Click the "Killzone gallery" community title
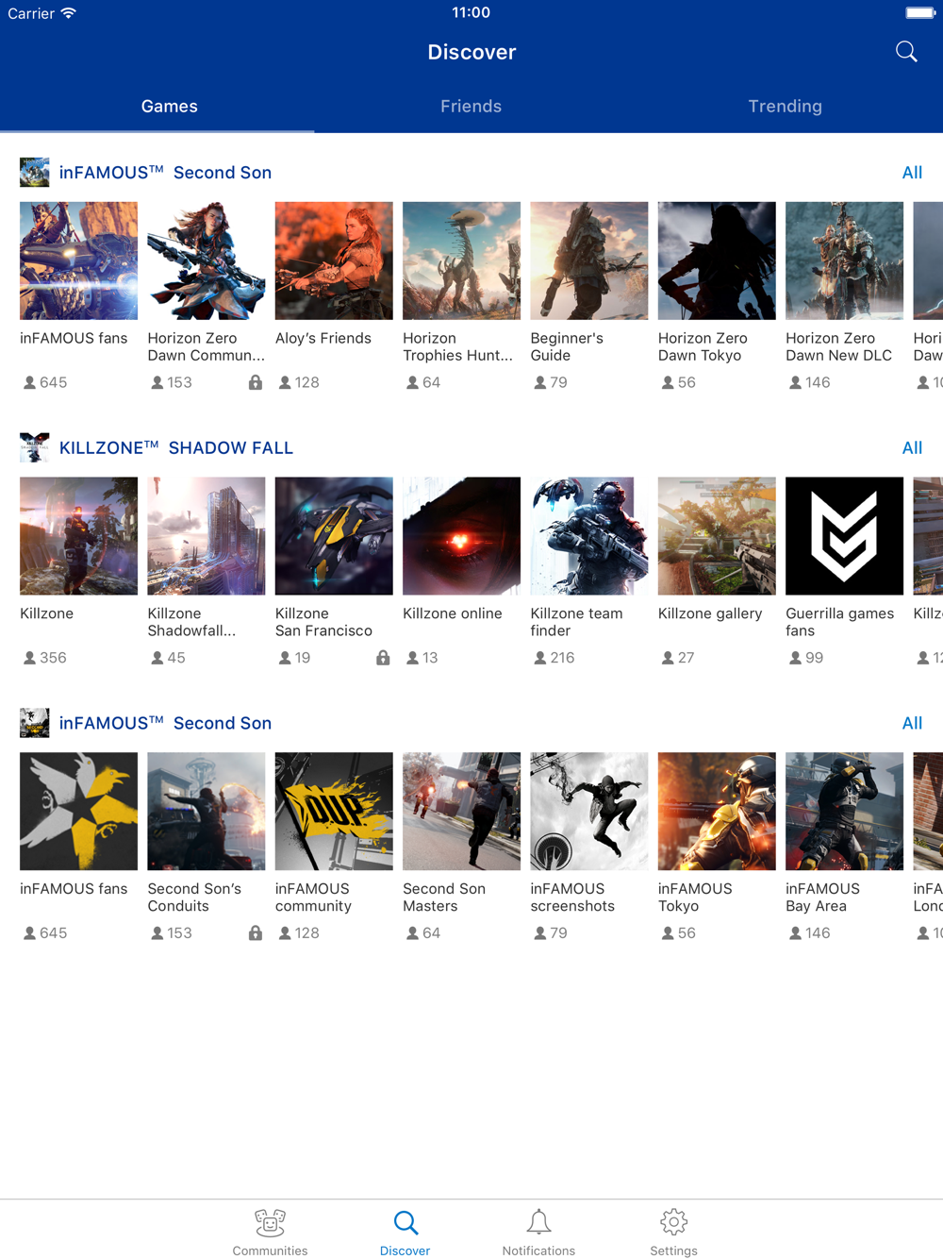The height and width of the screenshot is (1259, 943). point(710,613)
